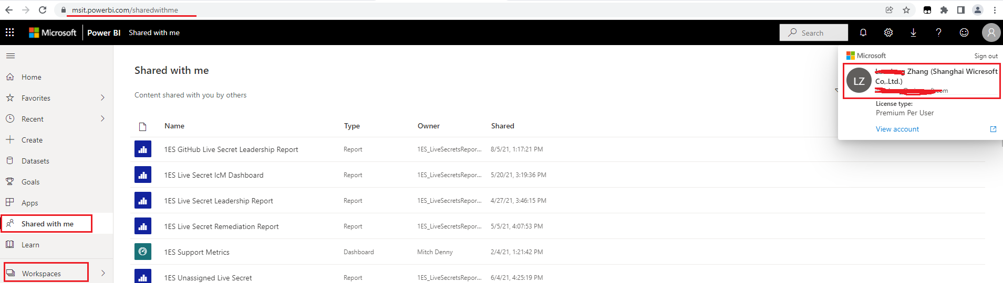Click the LZ account avatar

coord(859,81)
